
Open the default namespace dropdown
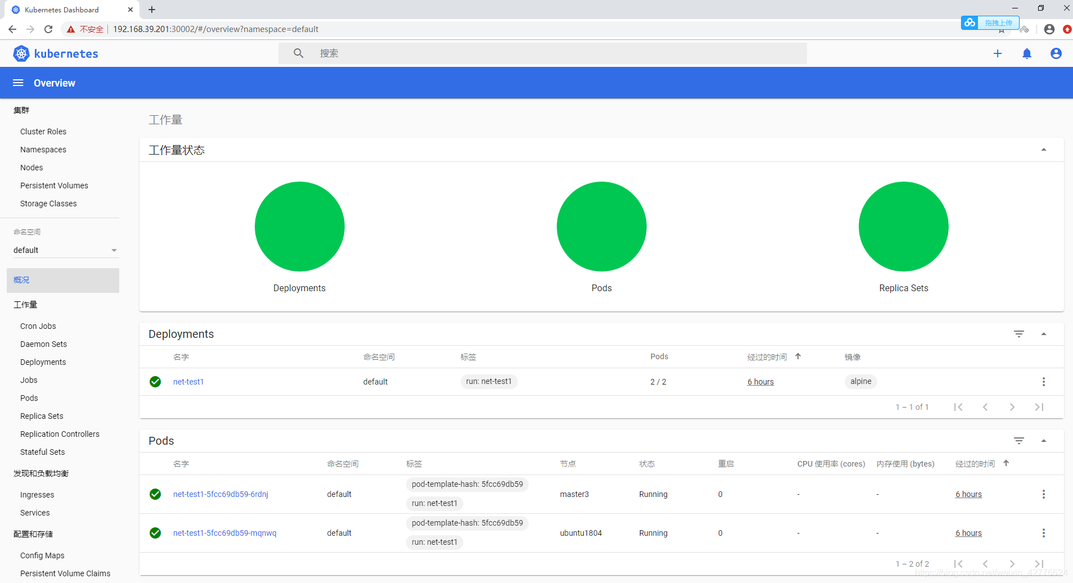coord(66,250)
